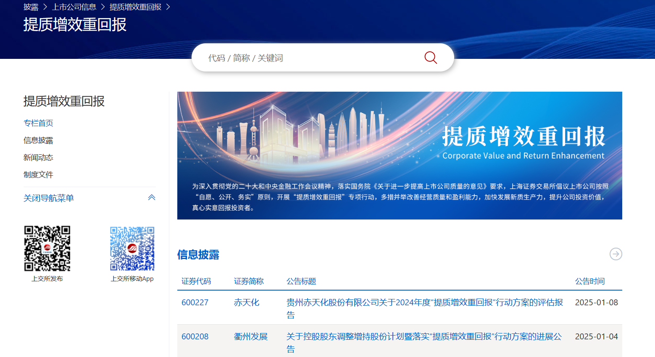
Task: Click the 上交所移动App QR code image
Action: pyautogui.click(x=132, y=249)
